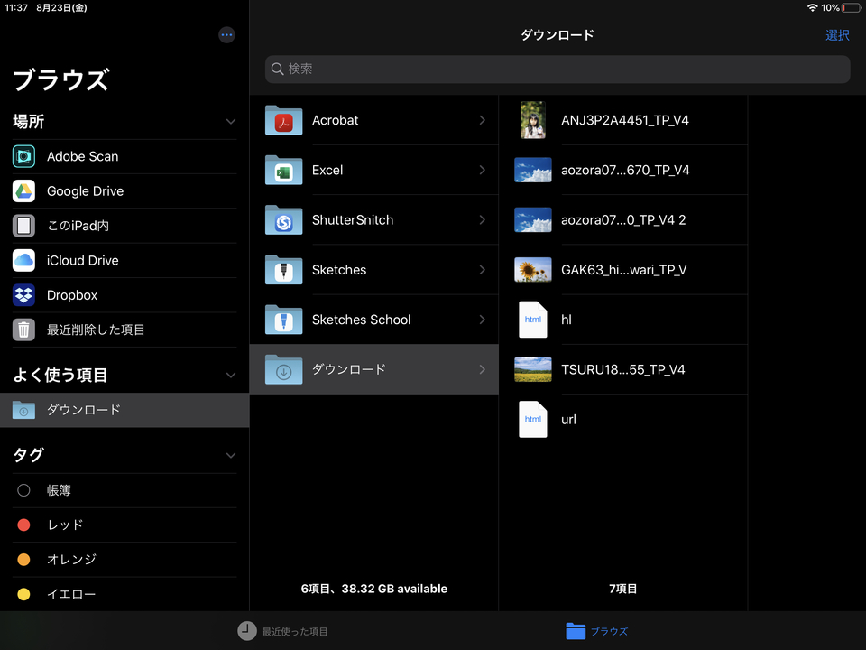Collapse the よく使う項目 section

point(231,376)
